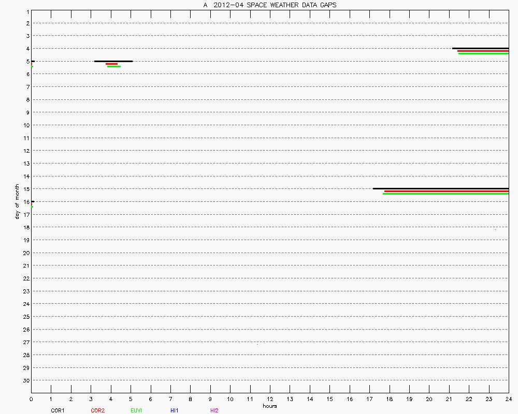Click the green EUVI legend label

[x=136, y=410]
